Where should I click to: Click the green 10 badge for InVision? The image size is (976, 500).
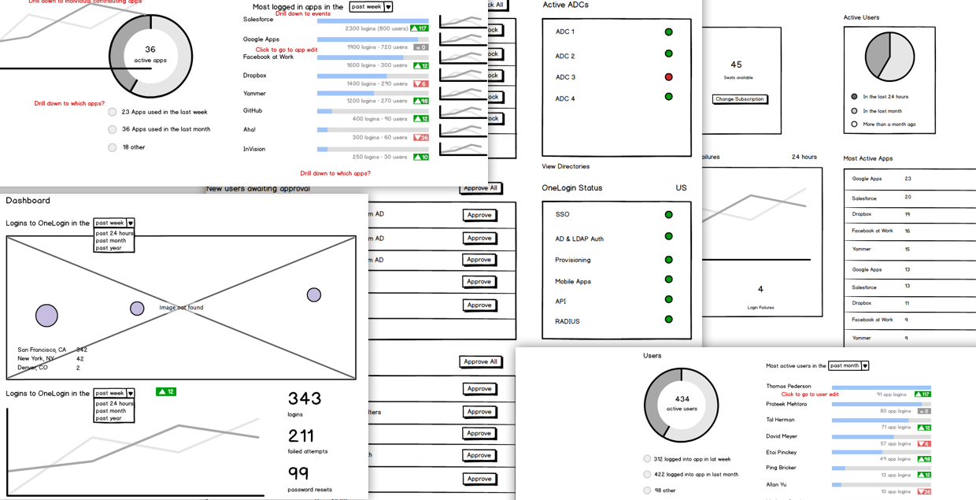[x=420, y=157]
